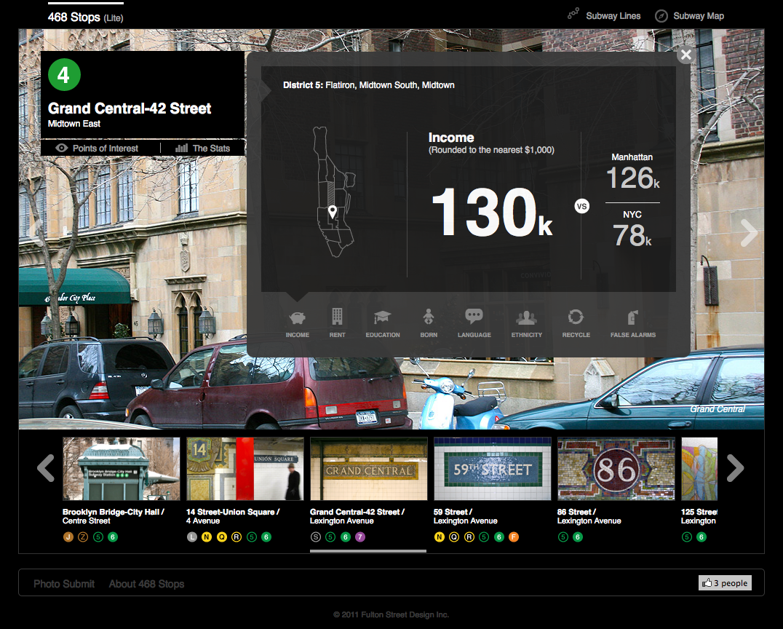Select 86 Street station thumbnail
The height and width of the screenshot is (629, 783).
click(616, 469)
